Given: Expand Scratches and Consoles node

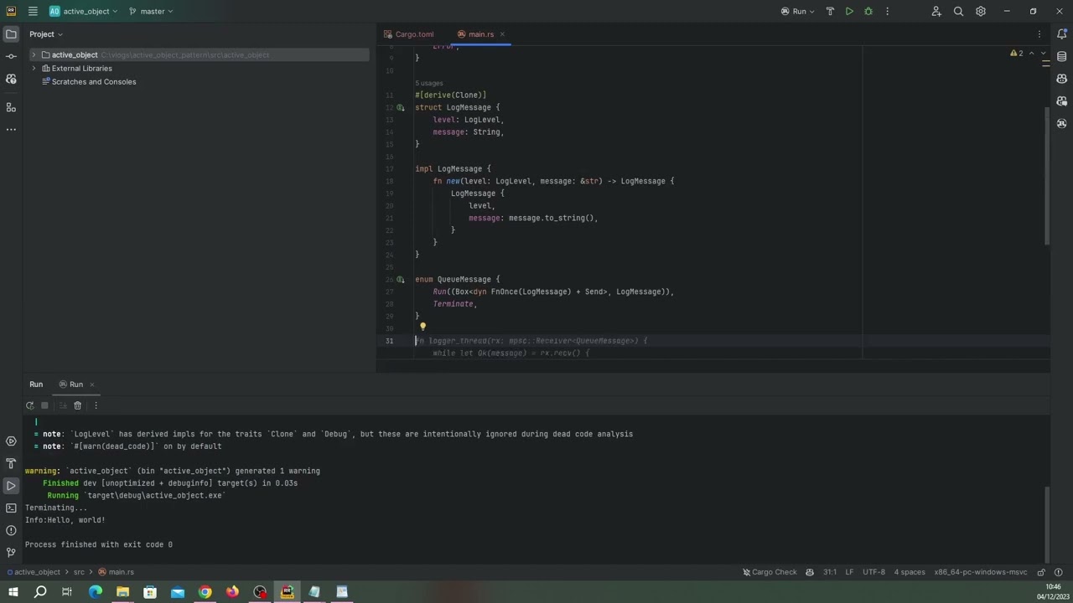Looking at the screenshot, I should 87,82.
